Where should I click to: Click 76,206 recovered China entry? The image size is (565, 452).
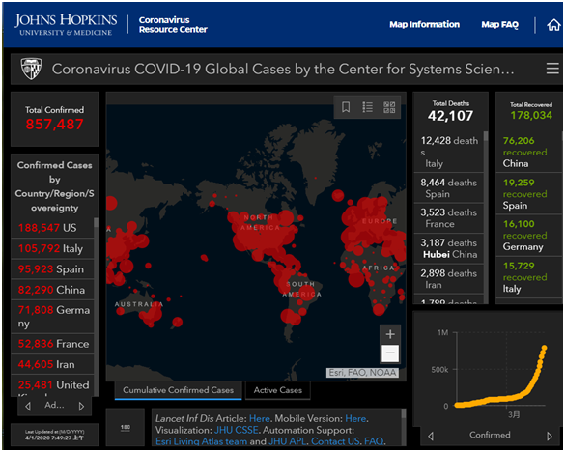528,152
